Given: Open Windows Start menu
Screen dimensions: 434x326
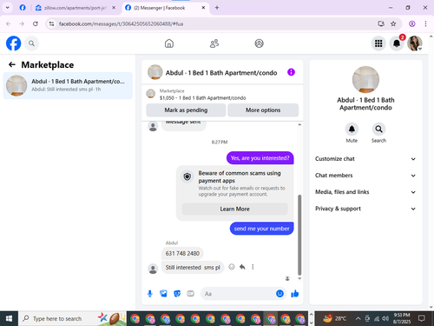Looking at the screenshot, I should click(9, 319).
